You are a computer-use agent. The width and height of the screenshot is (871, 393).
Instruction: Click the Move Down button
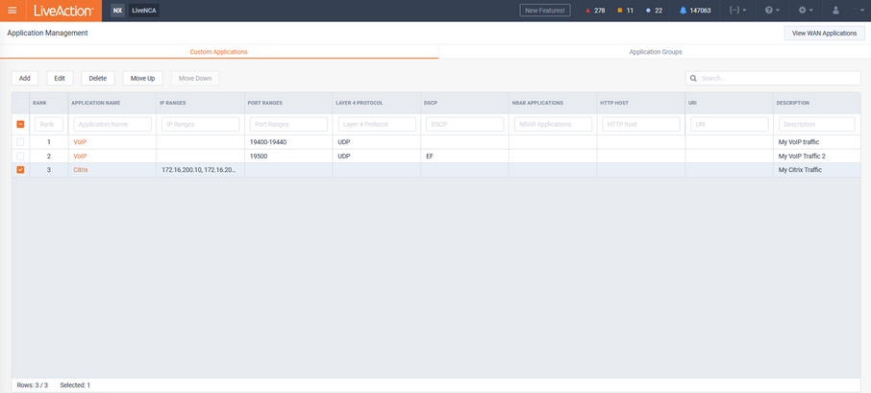click(195, 78)
